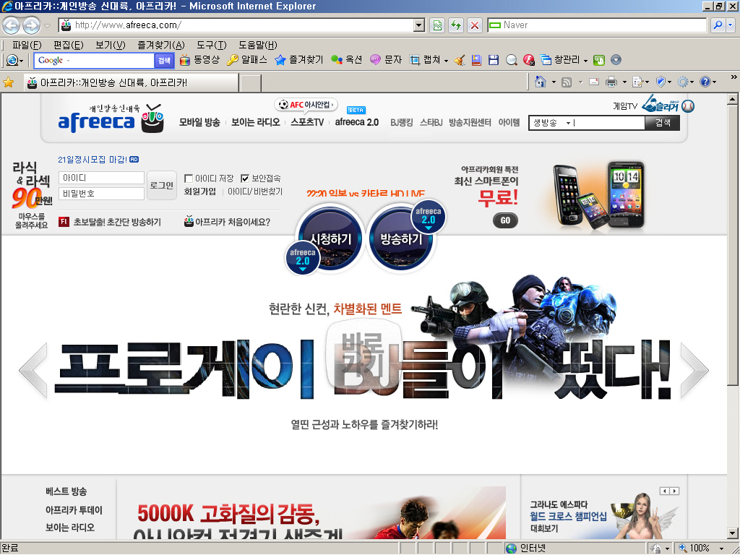Open 옵션 in the toolbar
The height and width of the screenshot is (555, 740).
click(x=347, y=60)
